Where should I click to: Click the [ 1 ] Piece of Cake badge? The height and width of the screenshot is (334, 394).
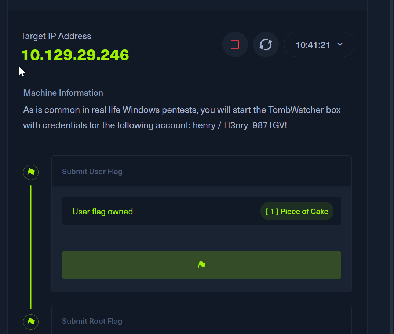[x=297, y=211]
